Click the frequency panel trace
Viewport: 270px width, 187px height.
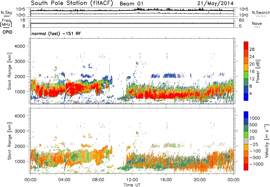pos(132,23)
